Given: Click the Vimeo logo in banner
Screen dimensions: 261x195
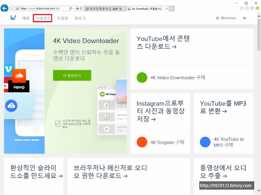Looking at the screenshot, I should pos(8,69).
